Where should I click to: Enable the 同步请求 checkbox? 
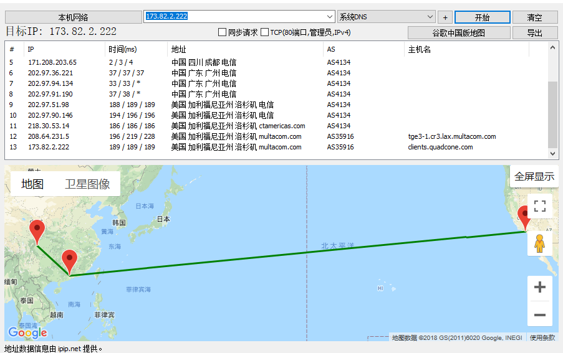[222, 32]
